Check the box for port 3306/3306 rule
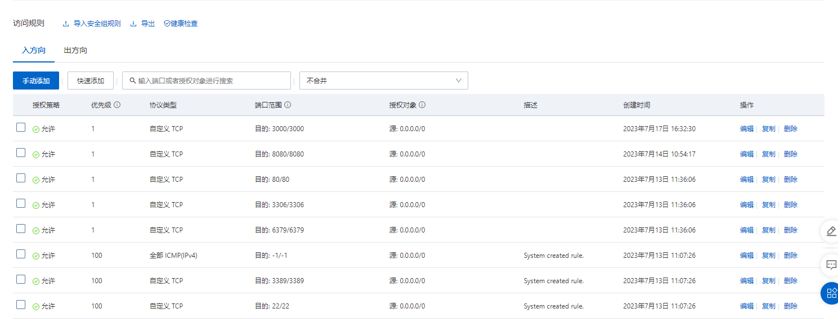The image size is (838, 322). (21, 203)
